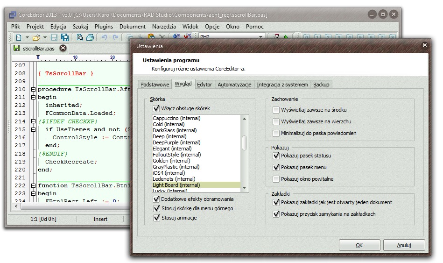The width and height of the screenshot is (443, 263).
Task: Toggle 'Stosuj animacje' checkbox
Action: coord(156,218)
